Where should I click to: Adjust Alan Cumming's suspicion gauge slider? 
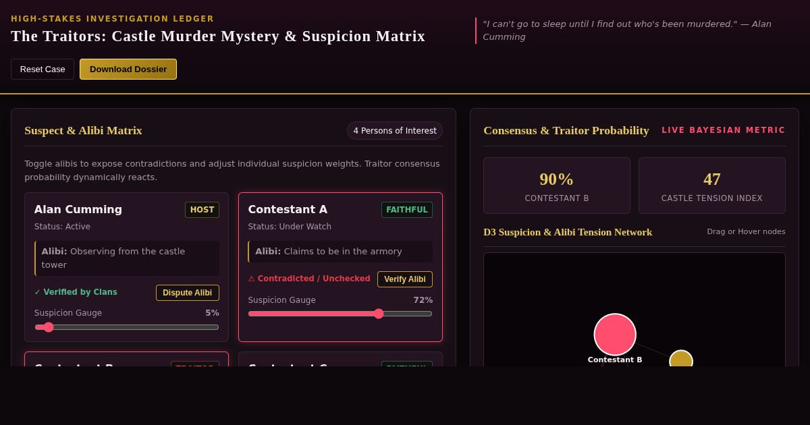pos(127,327)
